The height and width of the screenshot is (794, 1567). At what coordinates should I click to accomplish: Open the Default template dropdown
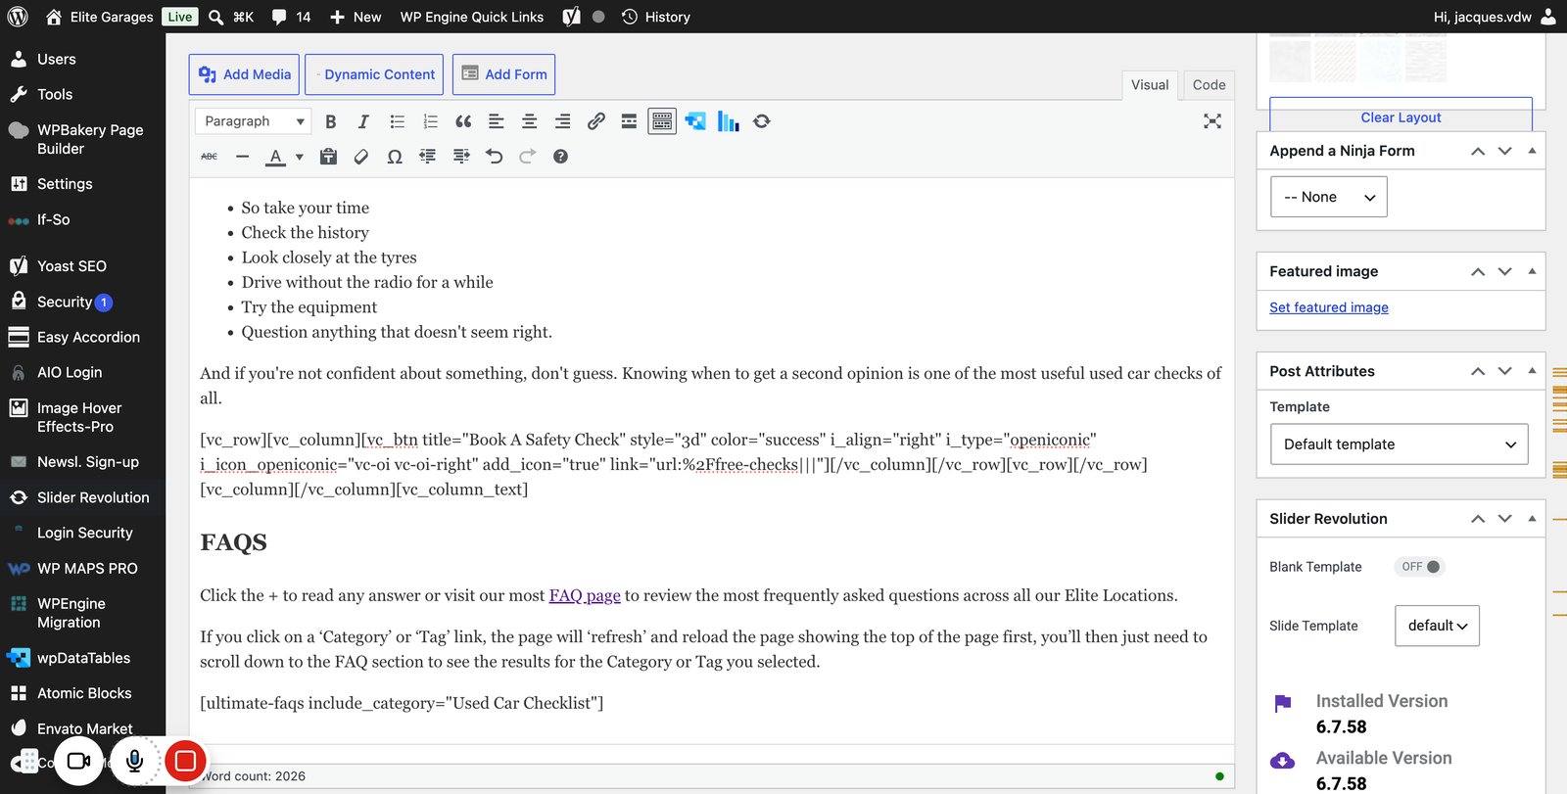pyautogui.click(x=1400, y=444)
